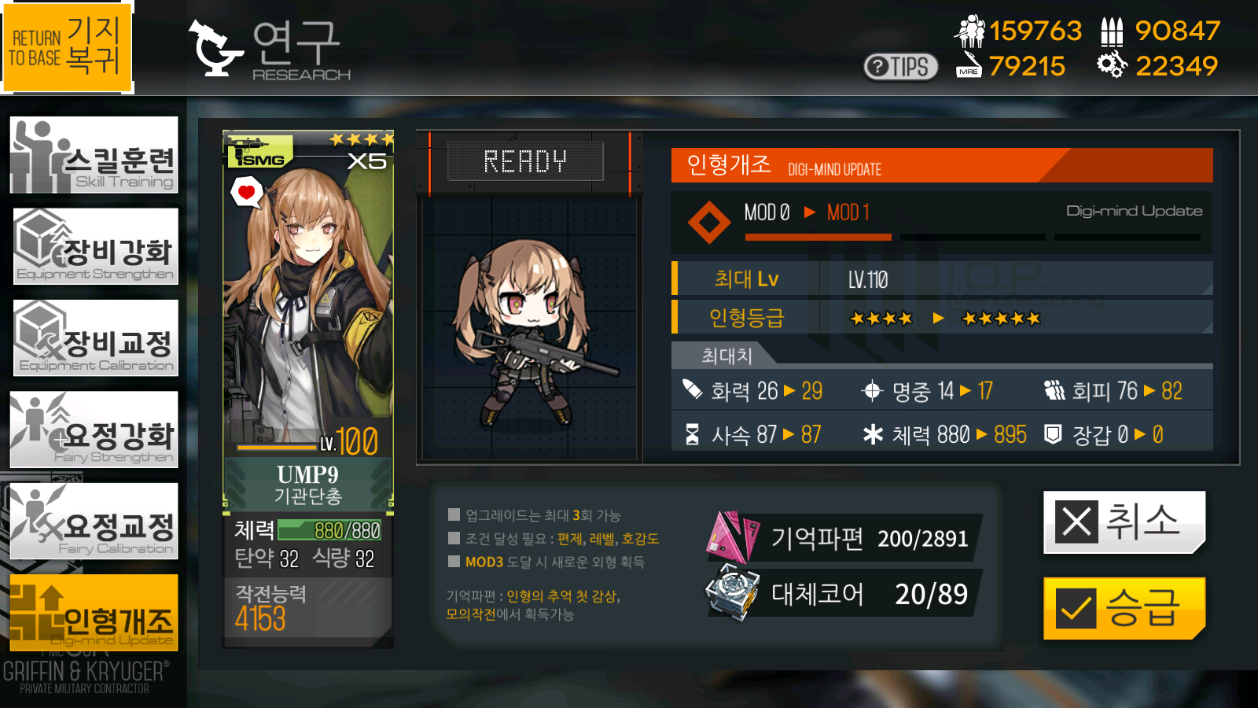Click the MOD 1 progress bar segment
The height and width of the screenshot is (708, 1258).
click(818, 236)
